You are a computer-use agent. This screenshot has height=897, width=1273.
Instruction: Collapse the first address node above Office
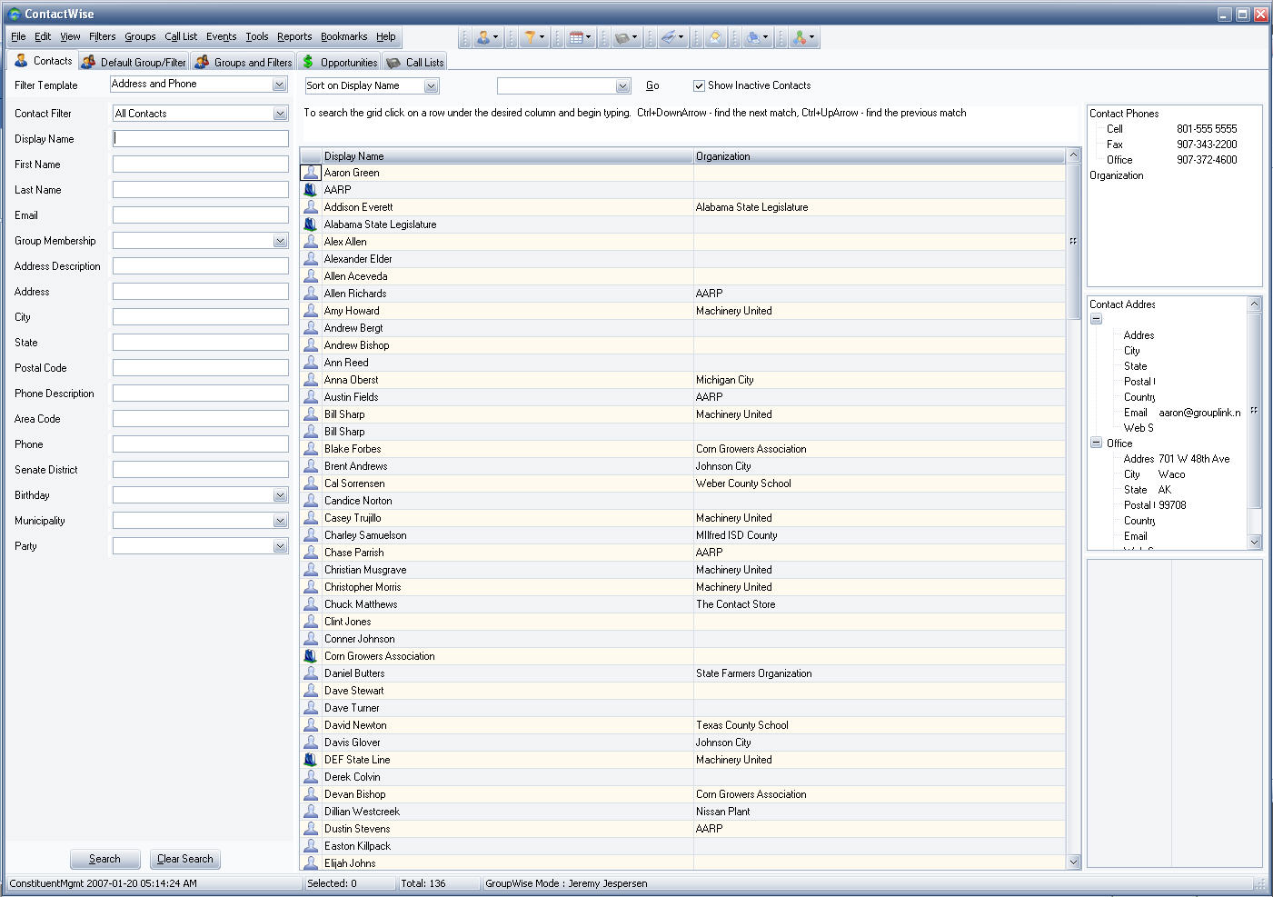1097,319
